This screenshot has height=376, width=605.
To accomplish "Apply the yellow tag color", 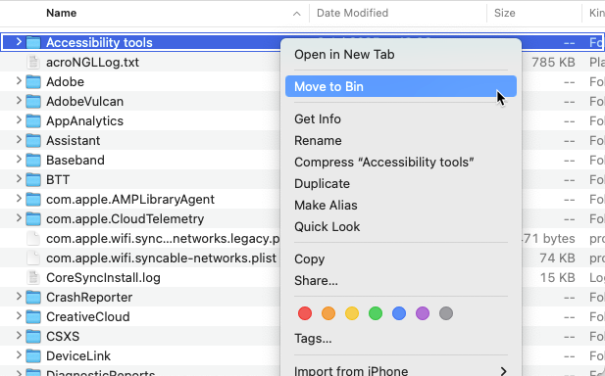I will (352, 313).
